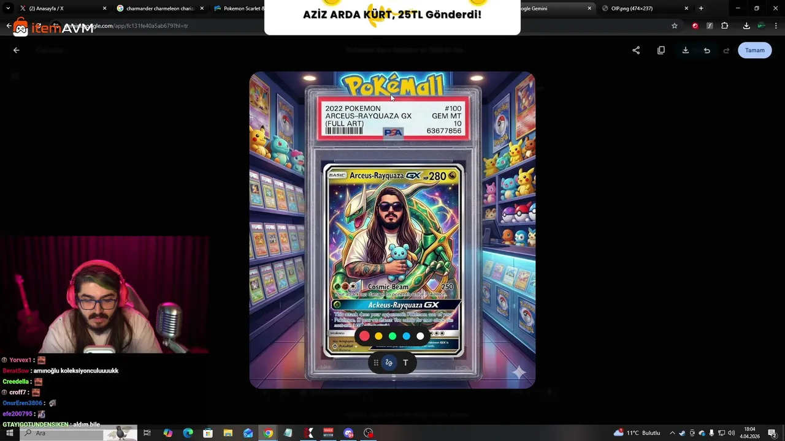The height and width of the screenshot is (441, 785).
Task: Open the Windows Start menu
Action: (x=9, y=433)
